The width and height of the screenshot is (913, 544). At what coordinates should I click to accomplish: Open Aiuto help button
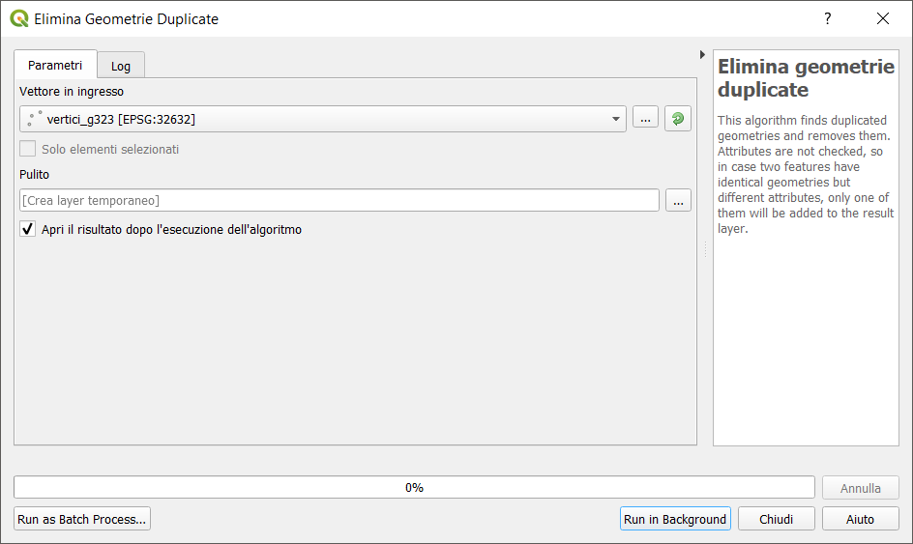[x=860, y=519]
